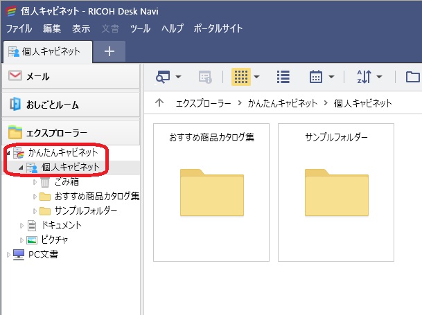This screenshot has width=422, height=315.
Task: Switch to thumbnail grid view
Action: point(241,77)
